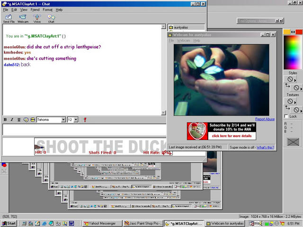Open the text color palette icon

point(26,120)
